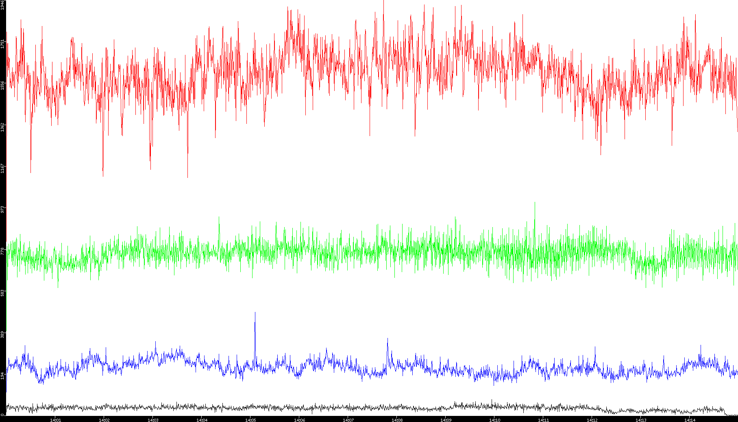Click the 1751 value on the vertical axis
738x422 pixels.
pyautogui.click(x=2, y=44)
